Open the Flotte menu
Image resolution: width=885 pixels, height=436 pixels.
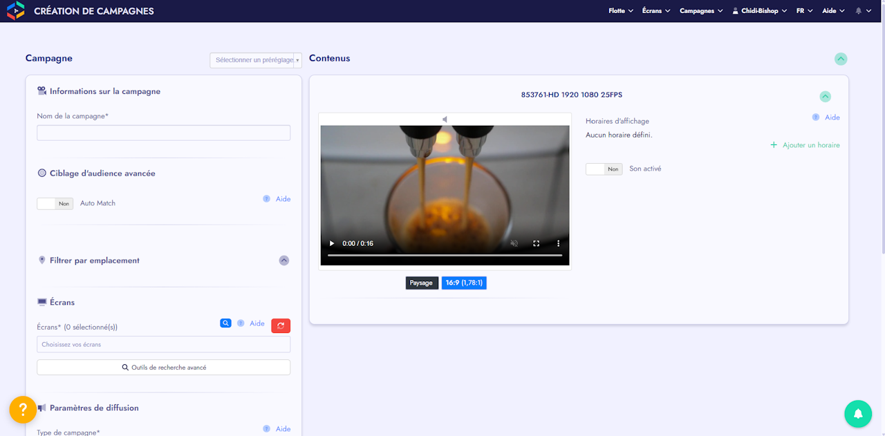pyautogui.click(x=621, y=11)
